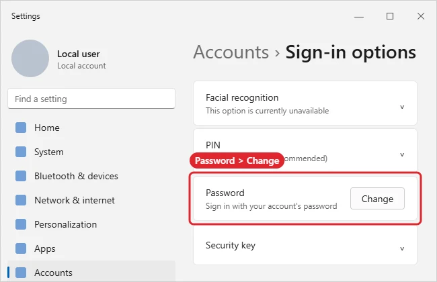
Task: Select Apps in the sidebar
Action: pos(91,248)
